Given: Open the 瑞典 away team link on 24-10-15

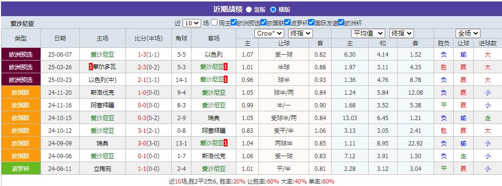Looking at the screenshot, I should [213, 118].
